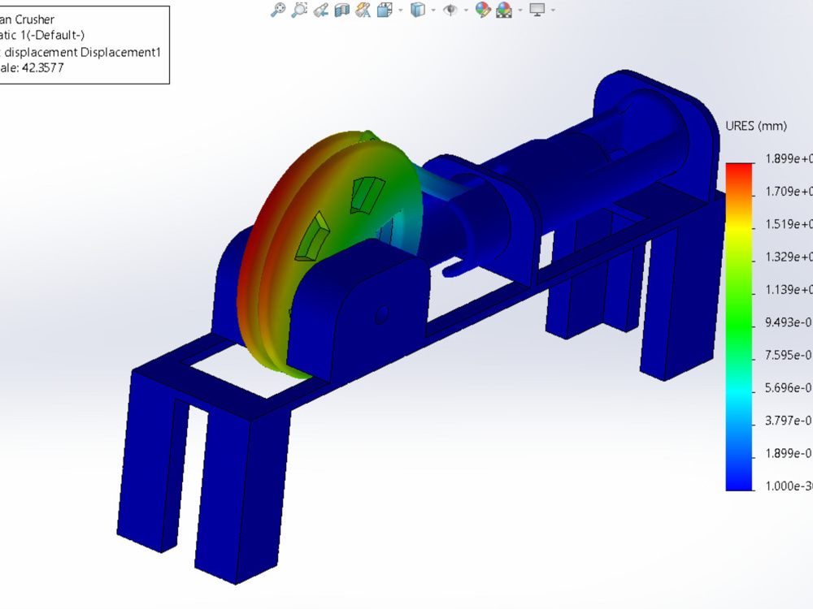
Task: Click the Edit Appearance icon
Action: [x=484, y=11]
